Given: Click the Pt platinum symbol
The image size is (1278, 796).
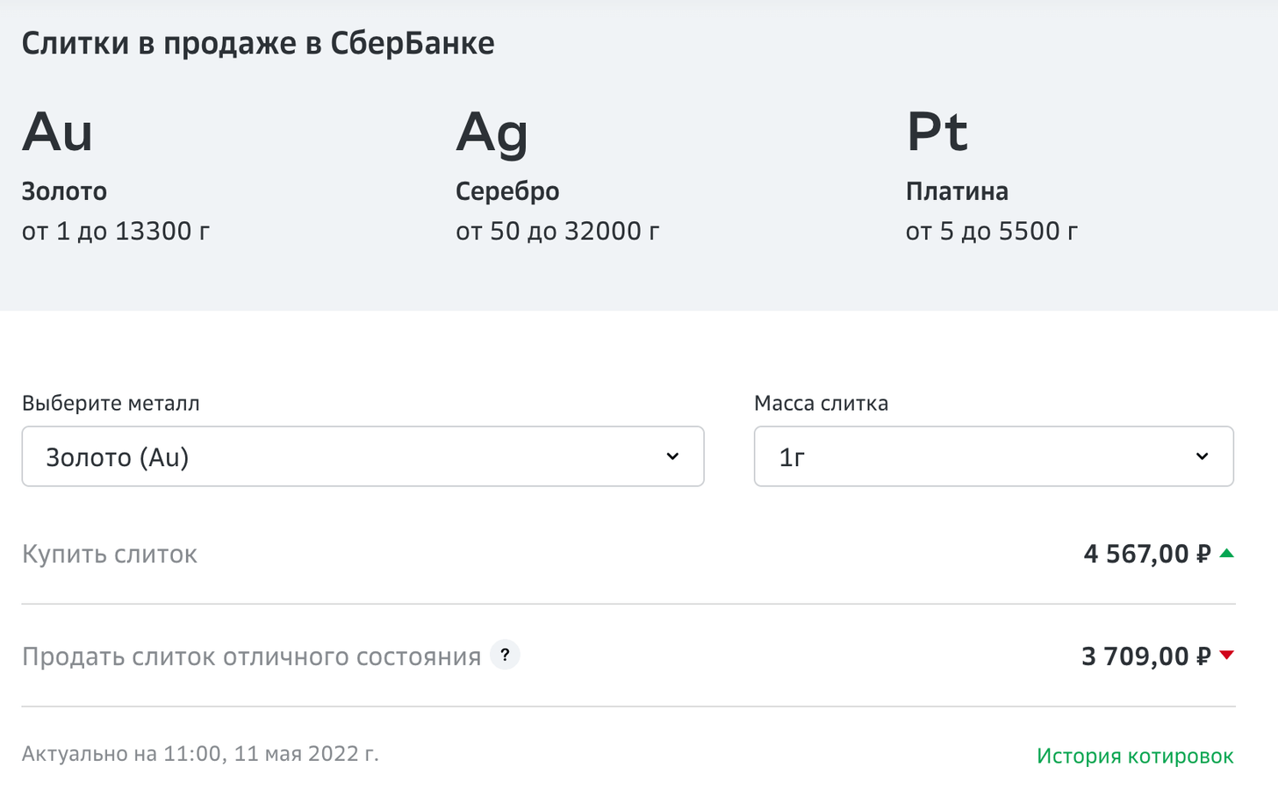Looking at the screenshot, I should coord(937,133).
